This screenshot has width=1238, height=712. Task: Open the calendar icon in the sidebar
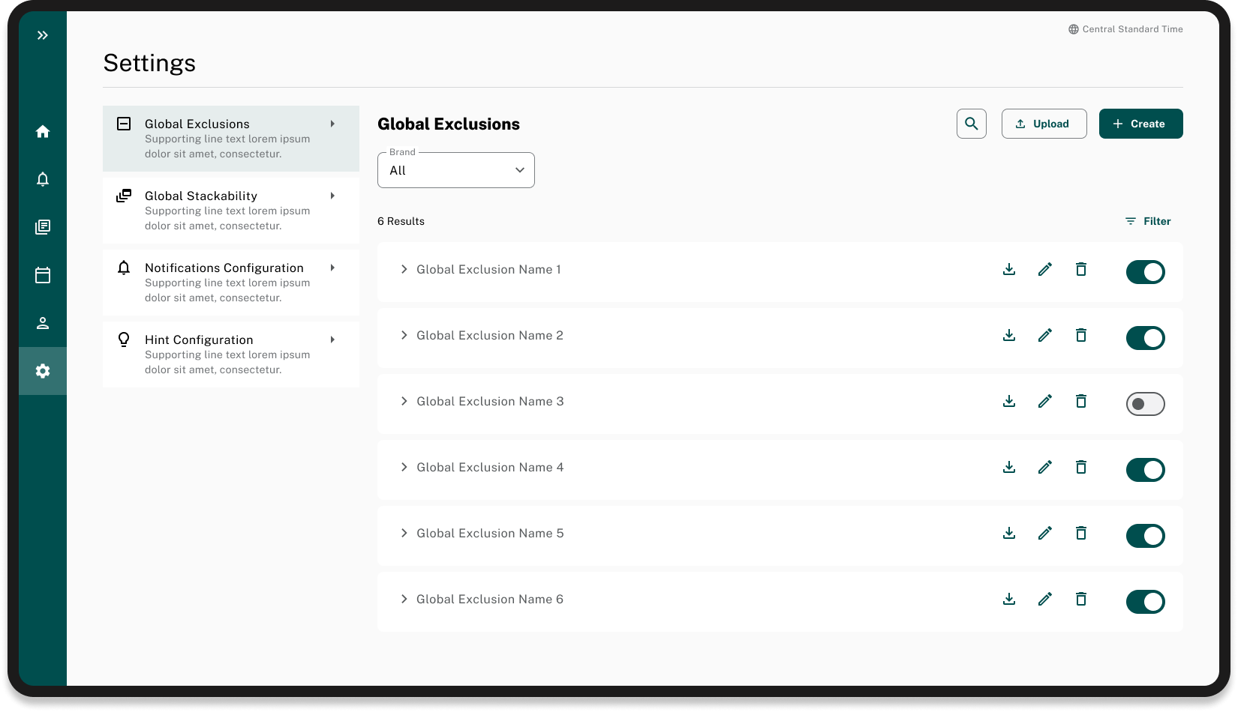(43, 275)
